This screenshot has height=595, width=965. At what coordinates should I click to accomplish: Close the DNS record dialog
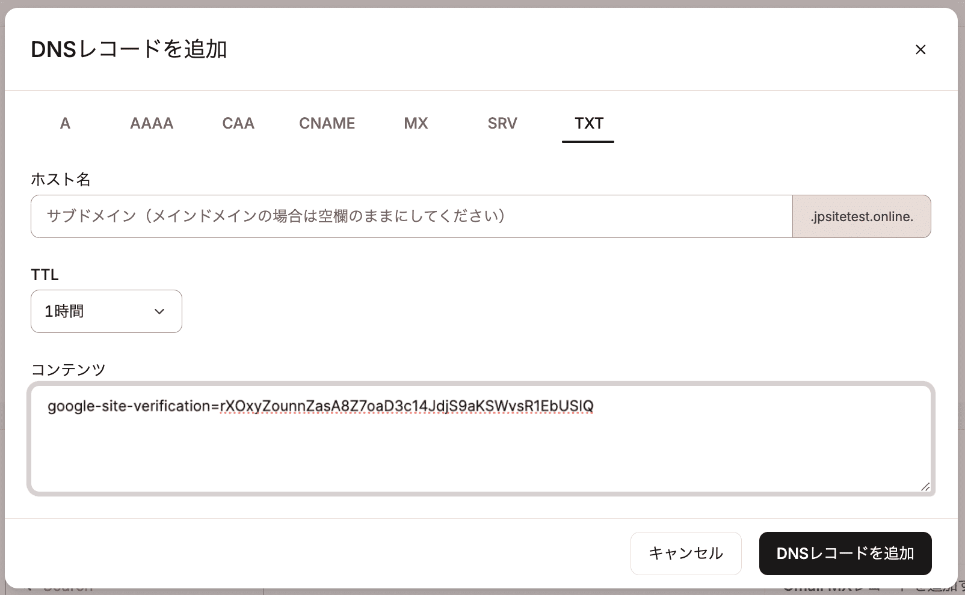click(x=920, y=49)
